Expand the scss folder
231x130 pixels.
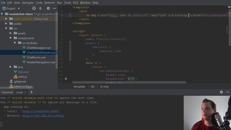coord(10,67)
